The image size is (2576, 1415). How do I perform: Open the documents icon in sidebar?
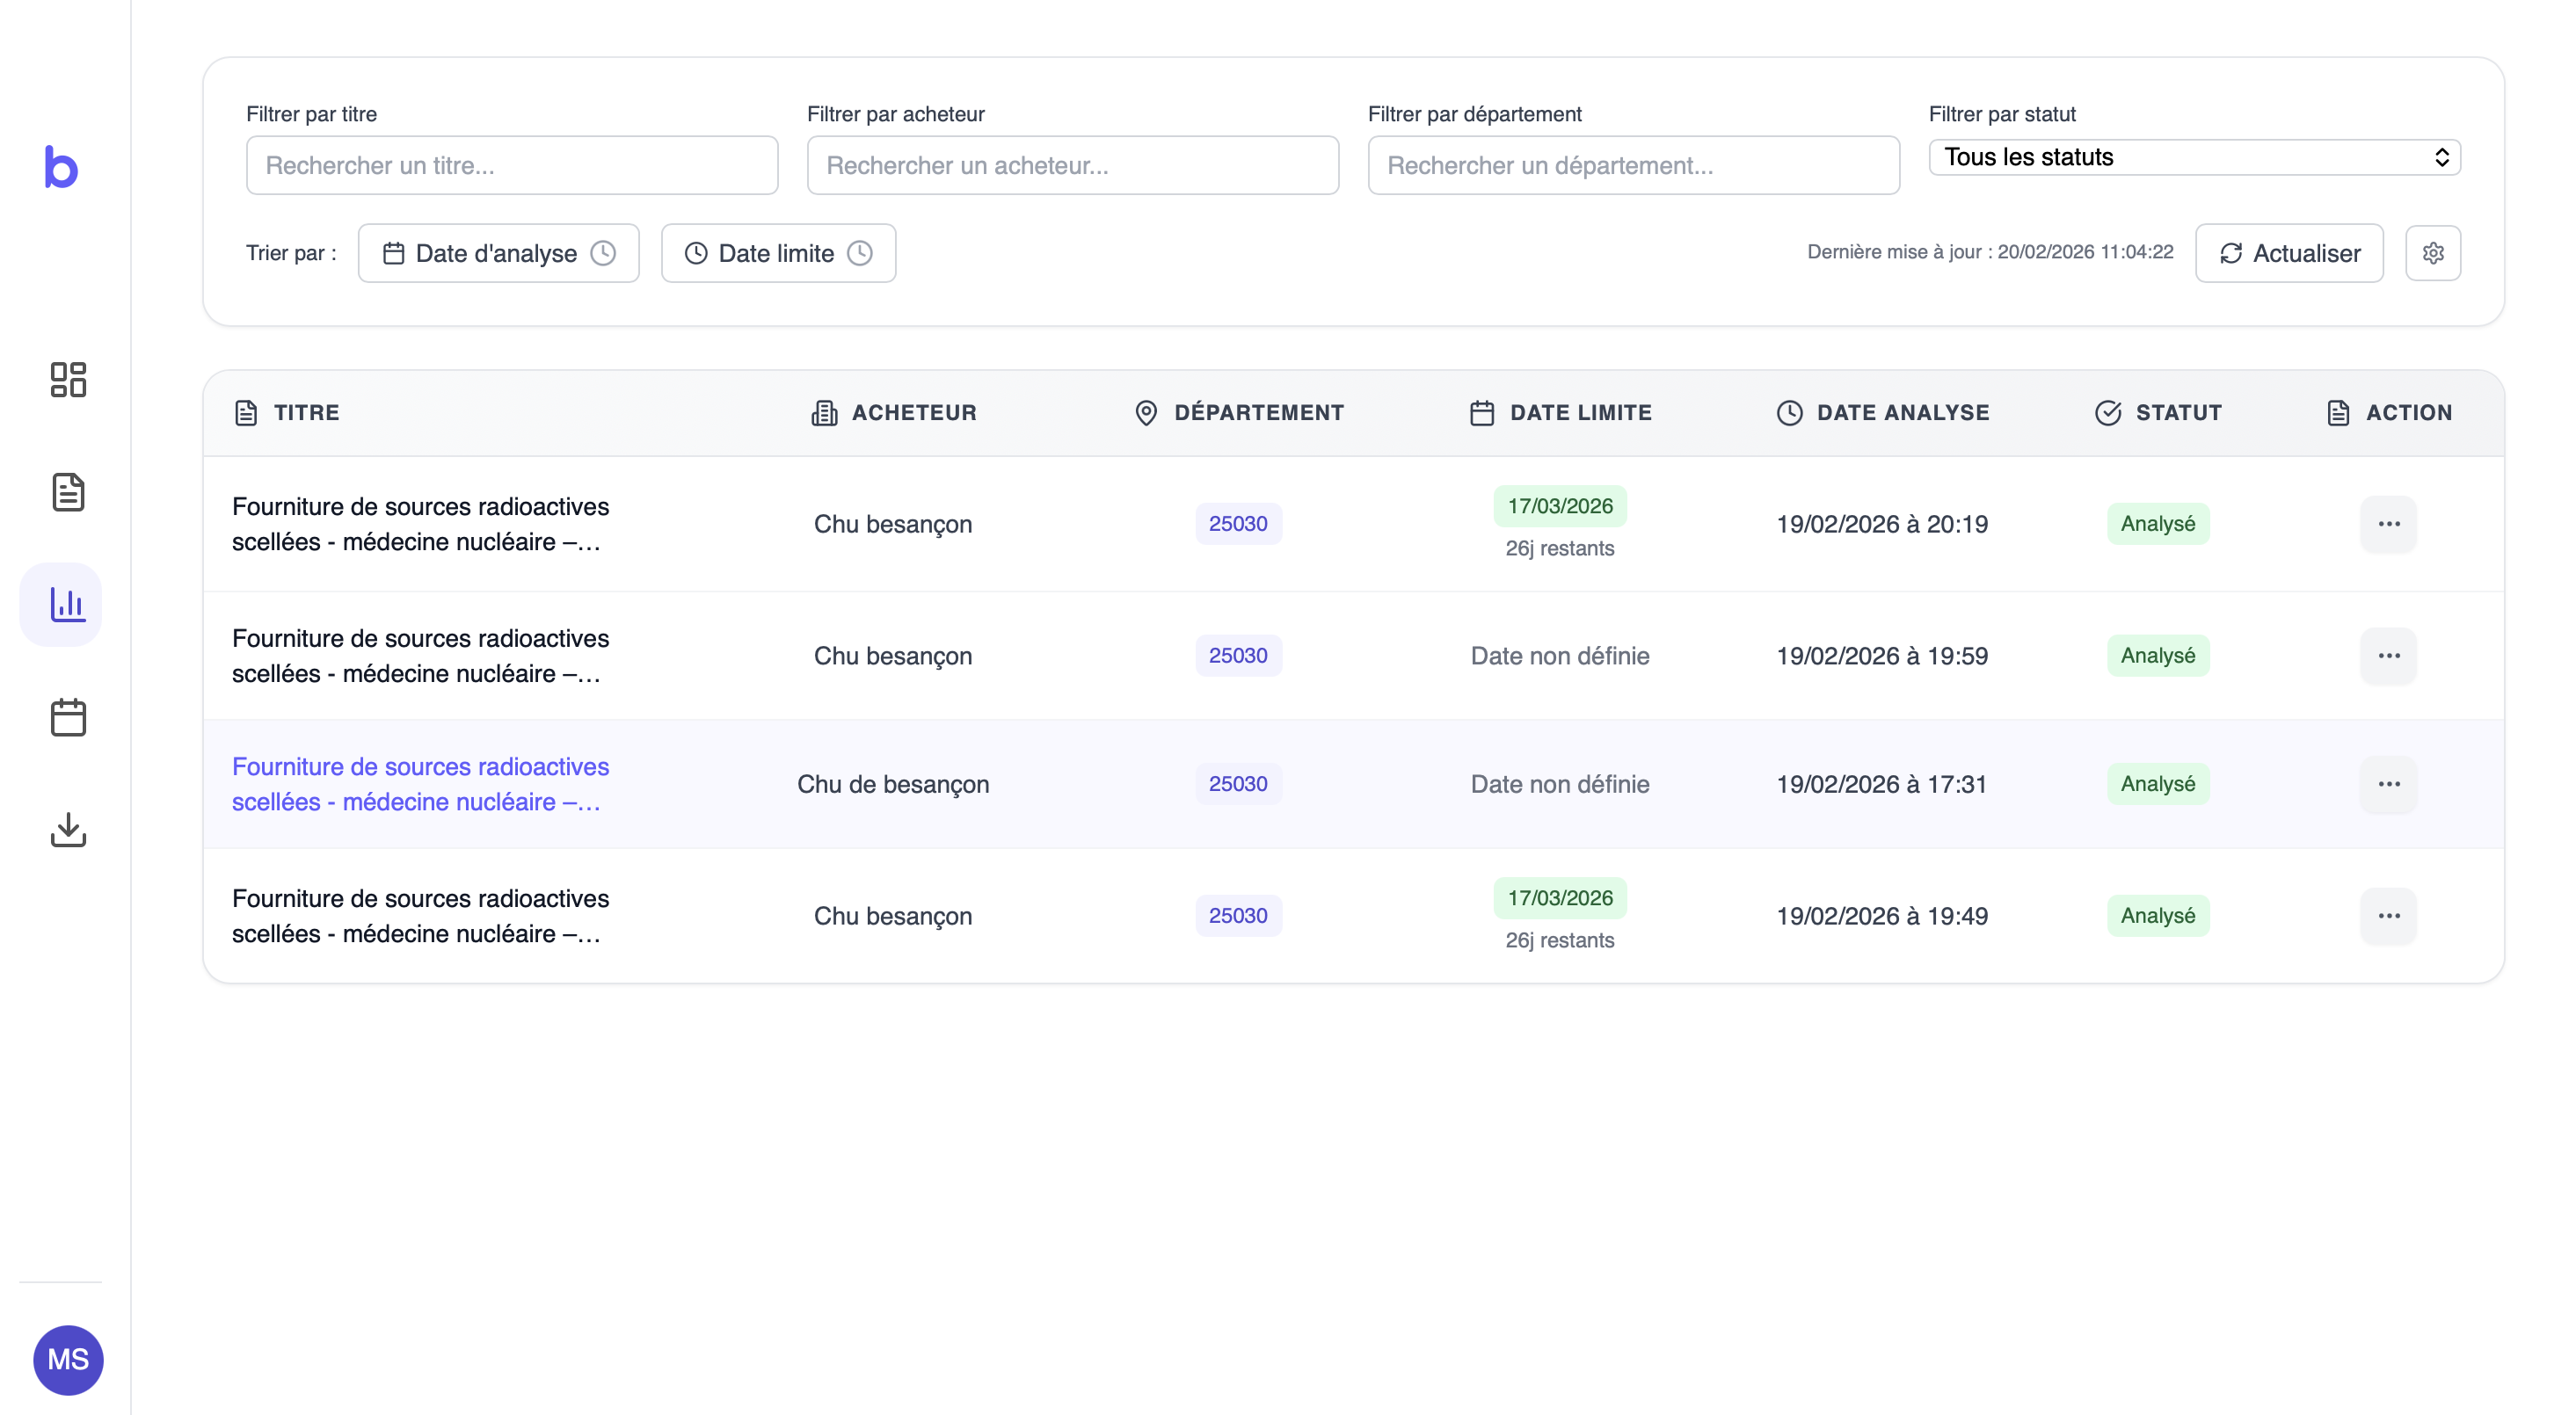coord(68,492)
